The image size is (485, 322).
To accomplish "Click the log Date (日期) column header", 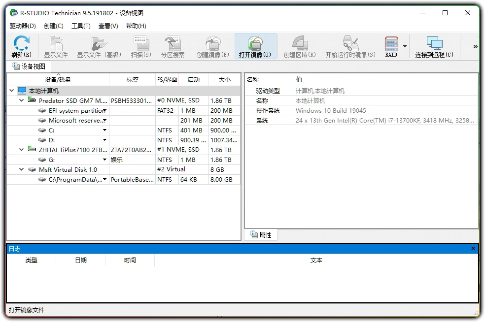I will [x=81, y=260].
